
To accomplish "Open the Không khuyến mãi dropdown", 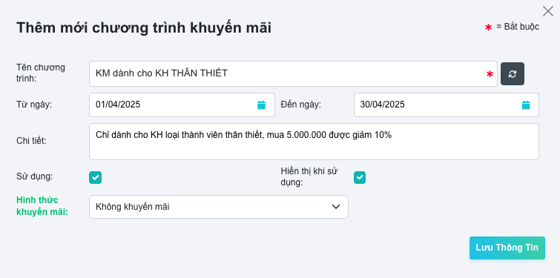I will coord(219,207).
